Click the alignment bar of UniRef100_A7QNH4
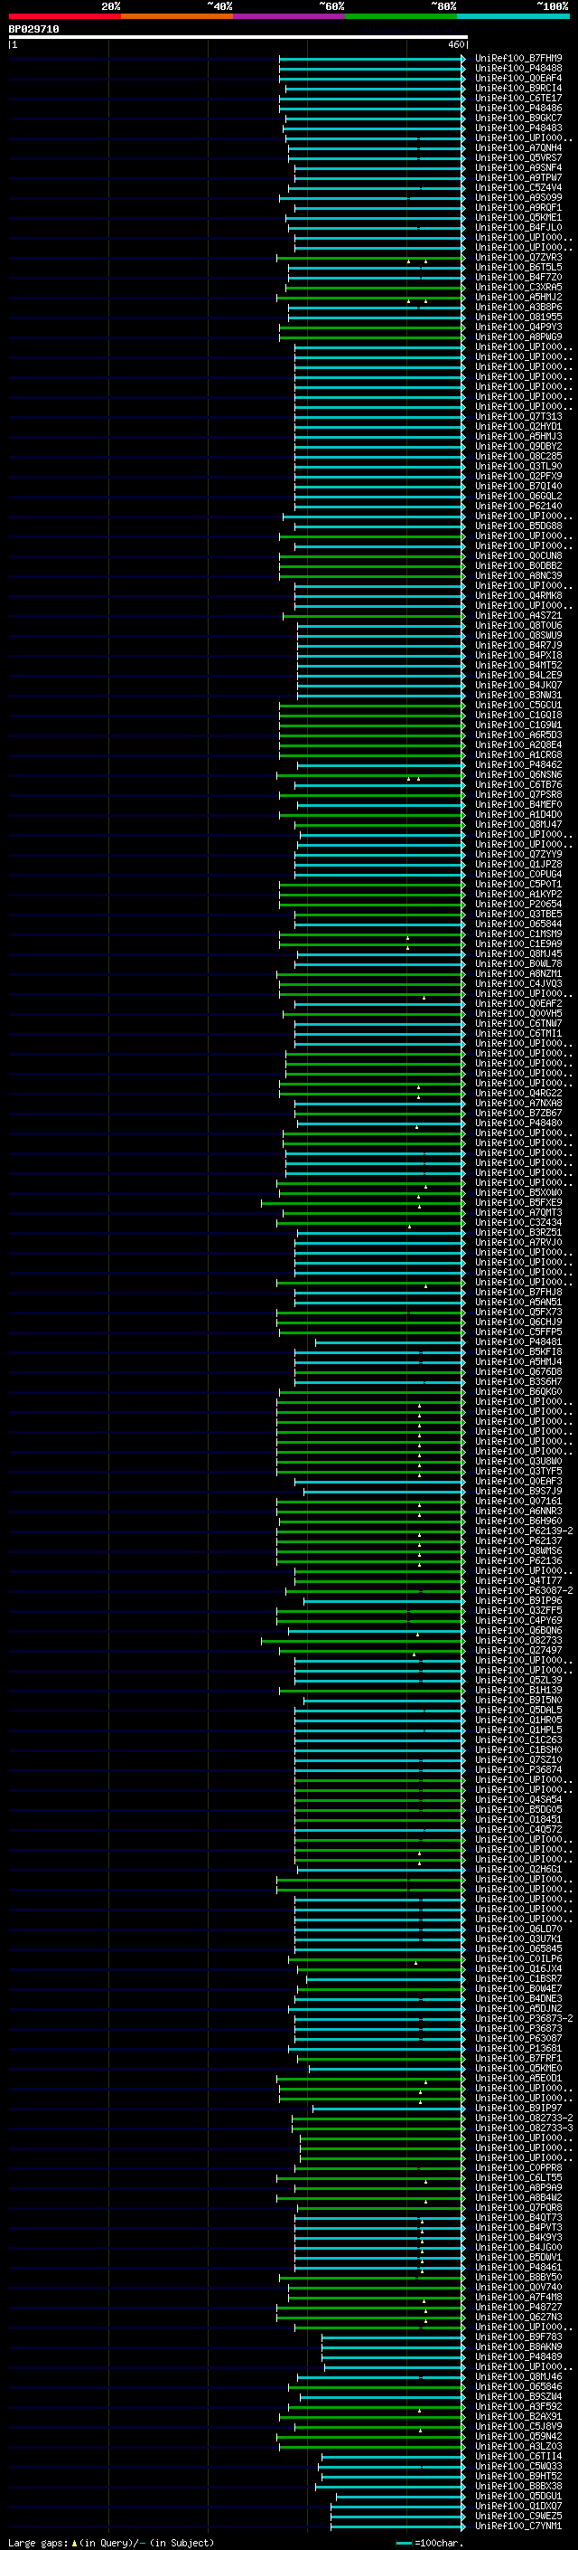This screenshot has width=578, height=2550. 376,148
